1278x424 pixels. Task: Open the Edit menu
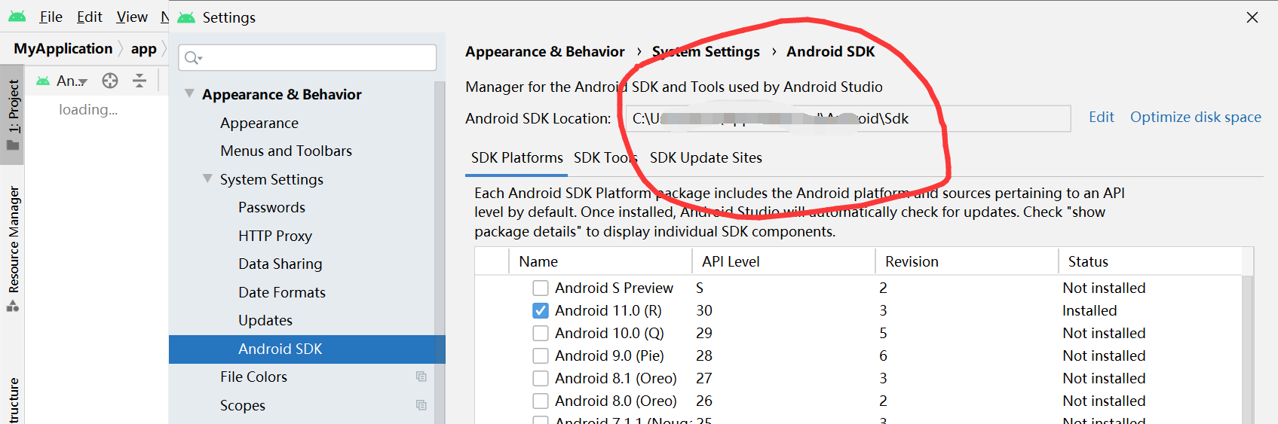point(90,17)
